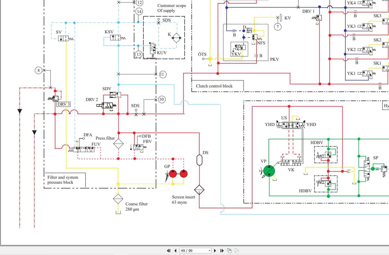Click the circled number 7 marker near KV

(x=277, y=27)
